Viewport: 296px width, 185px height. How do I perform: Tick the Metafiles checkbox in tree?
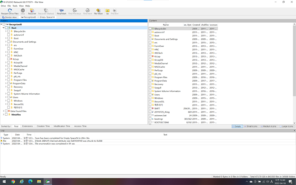tap(6, 114)
